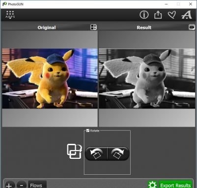Close the PhotoGUN window

(191, 4)
